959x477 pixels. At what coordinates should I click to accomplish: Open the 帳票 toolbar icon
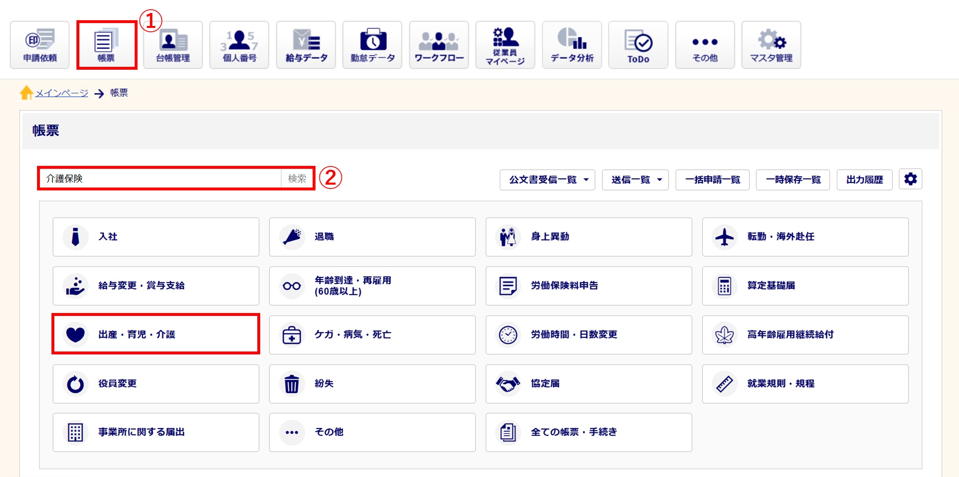[x=106, y=45]
